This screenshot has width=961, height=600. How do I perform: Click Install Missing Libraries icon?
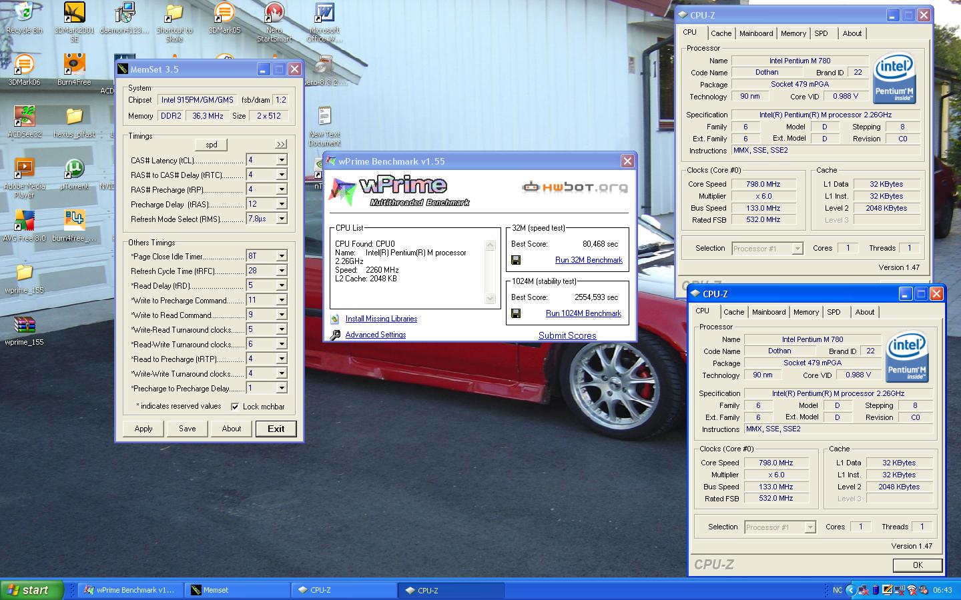[x=335, y=319]
